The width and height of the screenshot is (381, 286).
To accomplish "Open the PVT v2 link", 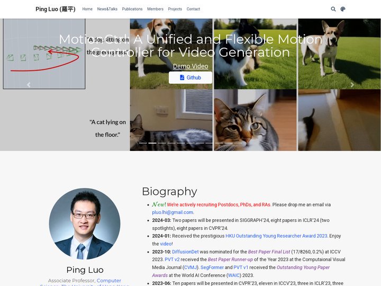I will [172, 260].
